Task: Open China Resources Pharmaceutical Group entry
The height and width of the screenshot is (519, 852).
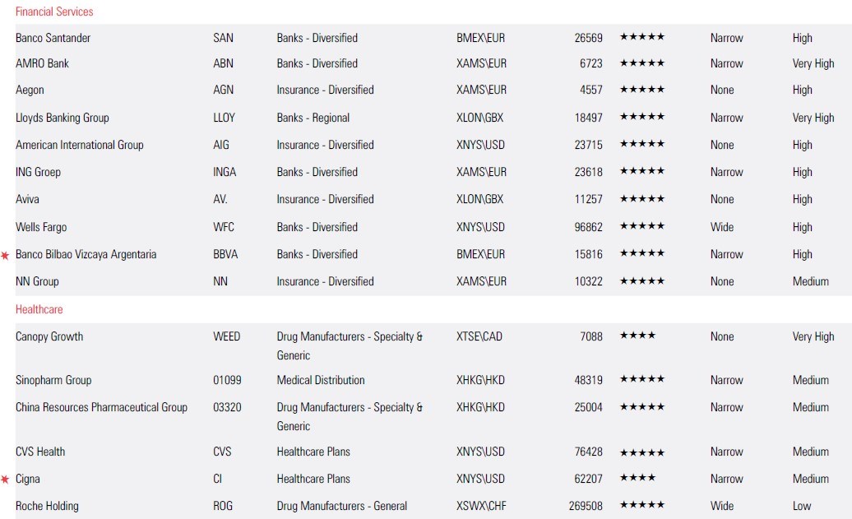Action: pyautogui.click(x=101, y=407)
